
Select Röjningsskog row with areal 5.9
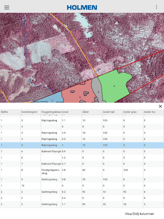pyautogui.click(x=82, y=133)
